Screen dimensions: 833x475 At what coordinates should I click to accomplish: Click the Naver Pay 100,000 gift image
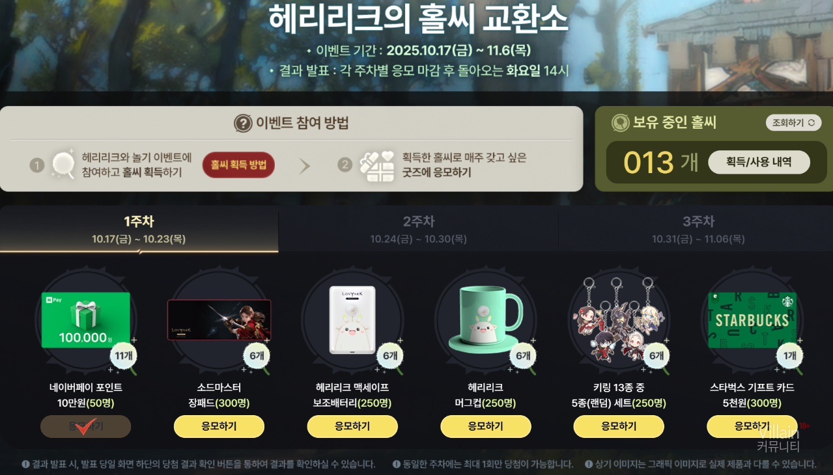point(86,320)
